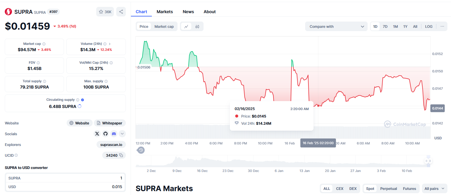
Task: Click the Total supply info icon
Action: point(45,81)
